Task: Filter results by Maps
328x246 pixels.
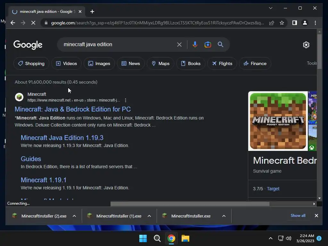Action: [160, 63]
